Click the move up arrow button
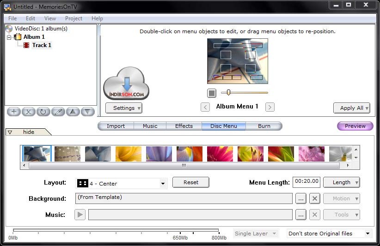 (x=73, y=112)
